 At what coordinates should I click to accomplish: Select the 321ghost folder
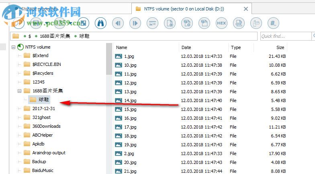click(x=41, y=117)
